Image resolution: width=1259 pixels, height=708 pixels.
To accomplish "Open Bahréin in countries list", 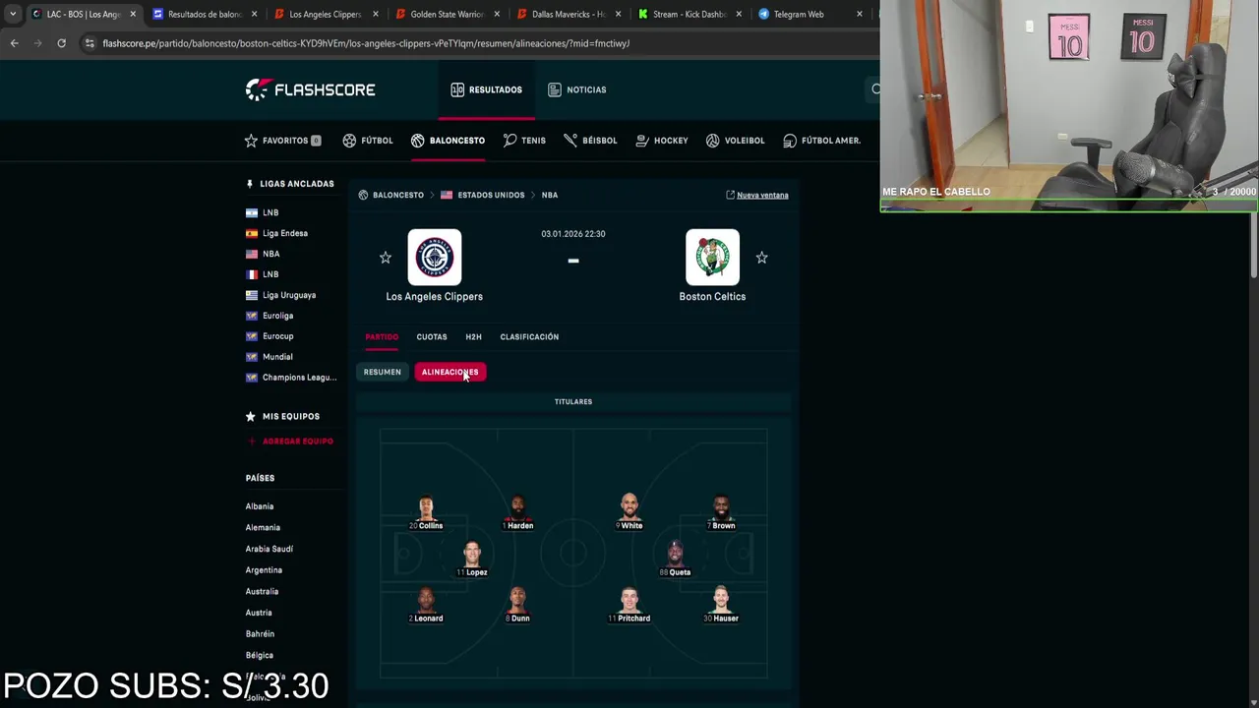I will [260, 634].
